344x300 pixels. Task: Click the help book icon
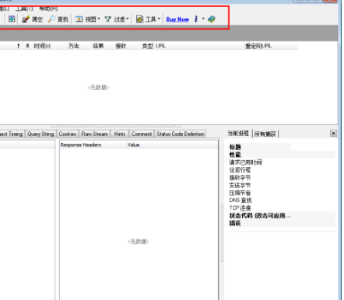tap(212, 19)
